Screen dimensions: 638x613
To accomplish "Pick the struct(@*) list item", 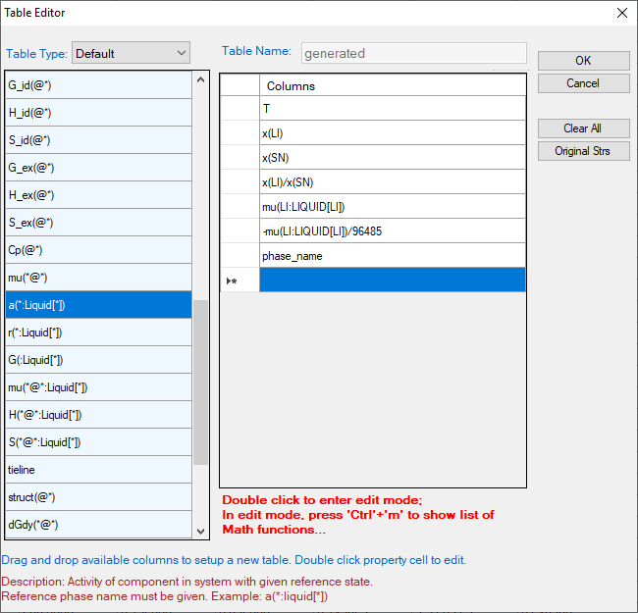I will click(x=98, y=497).
